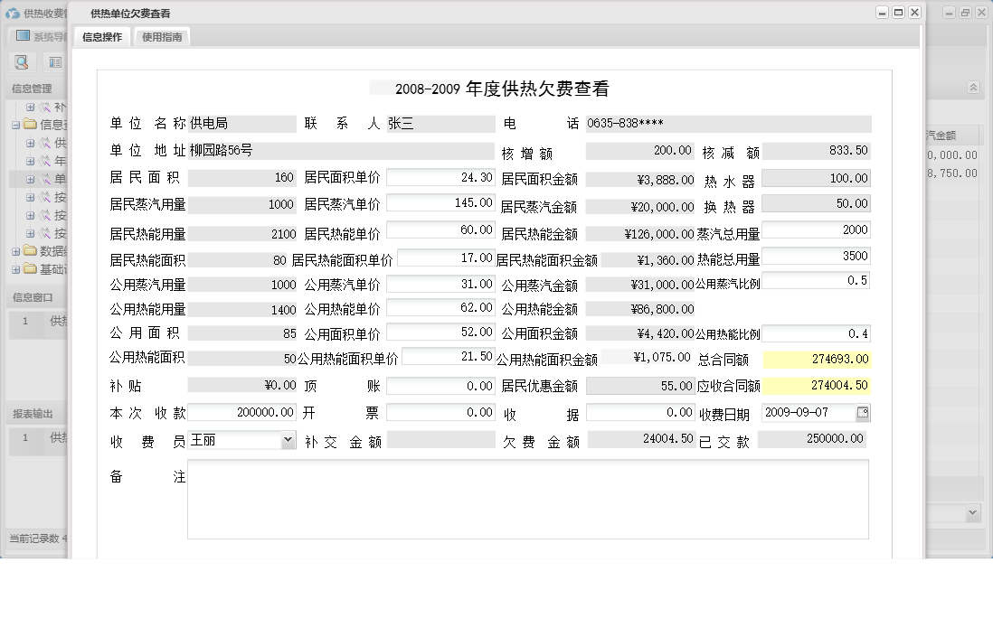Click the 供热收费 application logo icon
The height and width of the screenshot is (637, 993).
(x=13, y=12)
